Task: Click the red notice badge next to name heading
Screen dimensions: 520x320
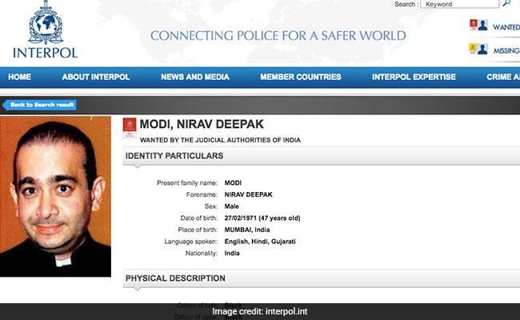Action: pyautogui.click(x=129, y=126)
